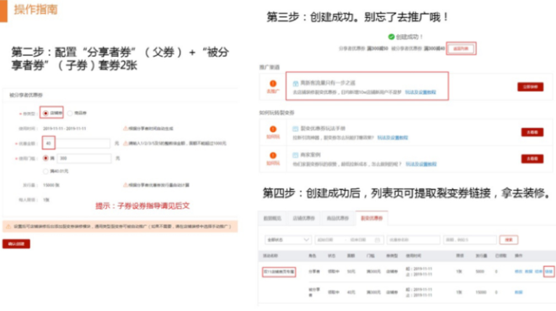Click the green check icon next to 创建成功
The width and height of the screenshot is (556, 311).
coord(391,37)
